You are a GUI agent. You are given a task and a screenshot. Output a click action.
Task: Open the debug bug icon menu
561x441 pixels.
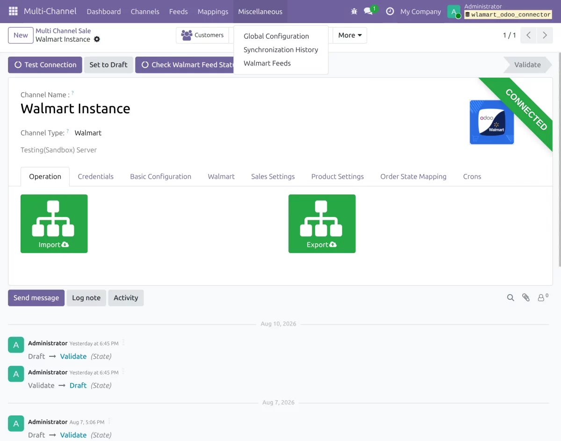pos(354,11)
